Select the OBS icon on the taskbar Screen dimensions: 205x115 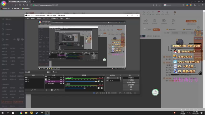[47, 113]
